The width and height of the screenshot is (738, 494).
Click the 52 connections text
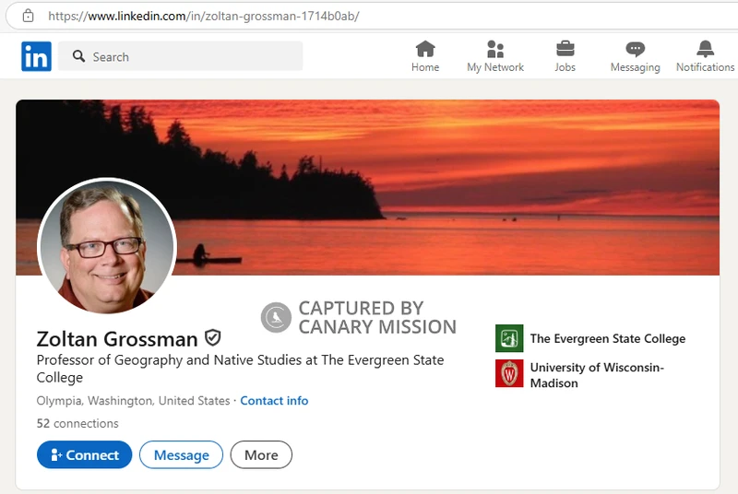[77, 424]
